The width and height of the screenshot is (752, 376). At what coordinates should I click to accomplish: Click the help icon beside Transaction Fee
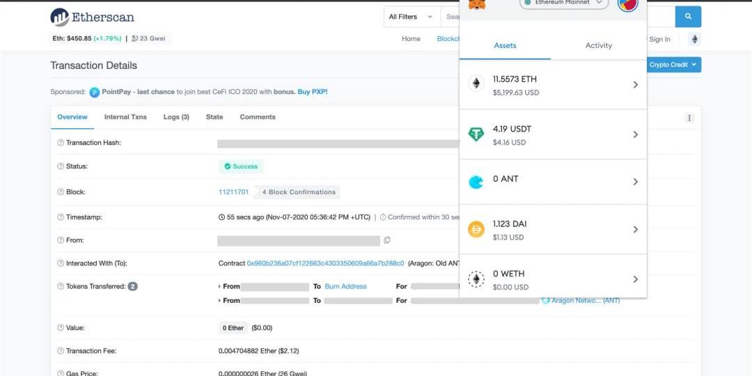[x=61, y=351]
